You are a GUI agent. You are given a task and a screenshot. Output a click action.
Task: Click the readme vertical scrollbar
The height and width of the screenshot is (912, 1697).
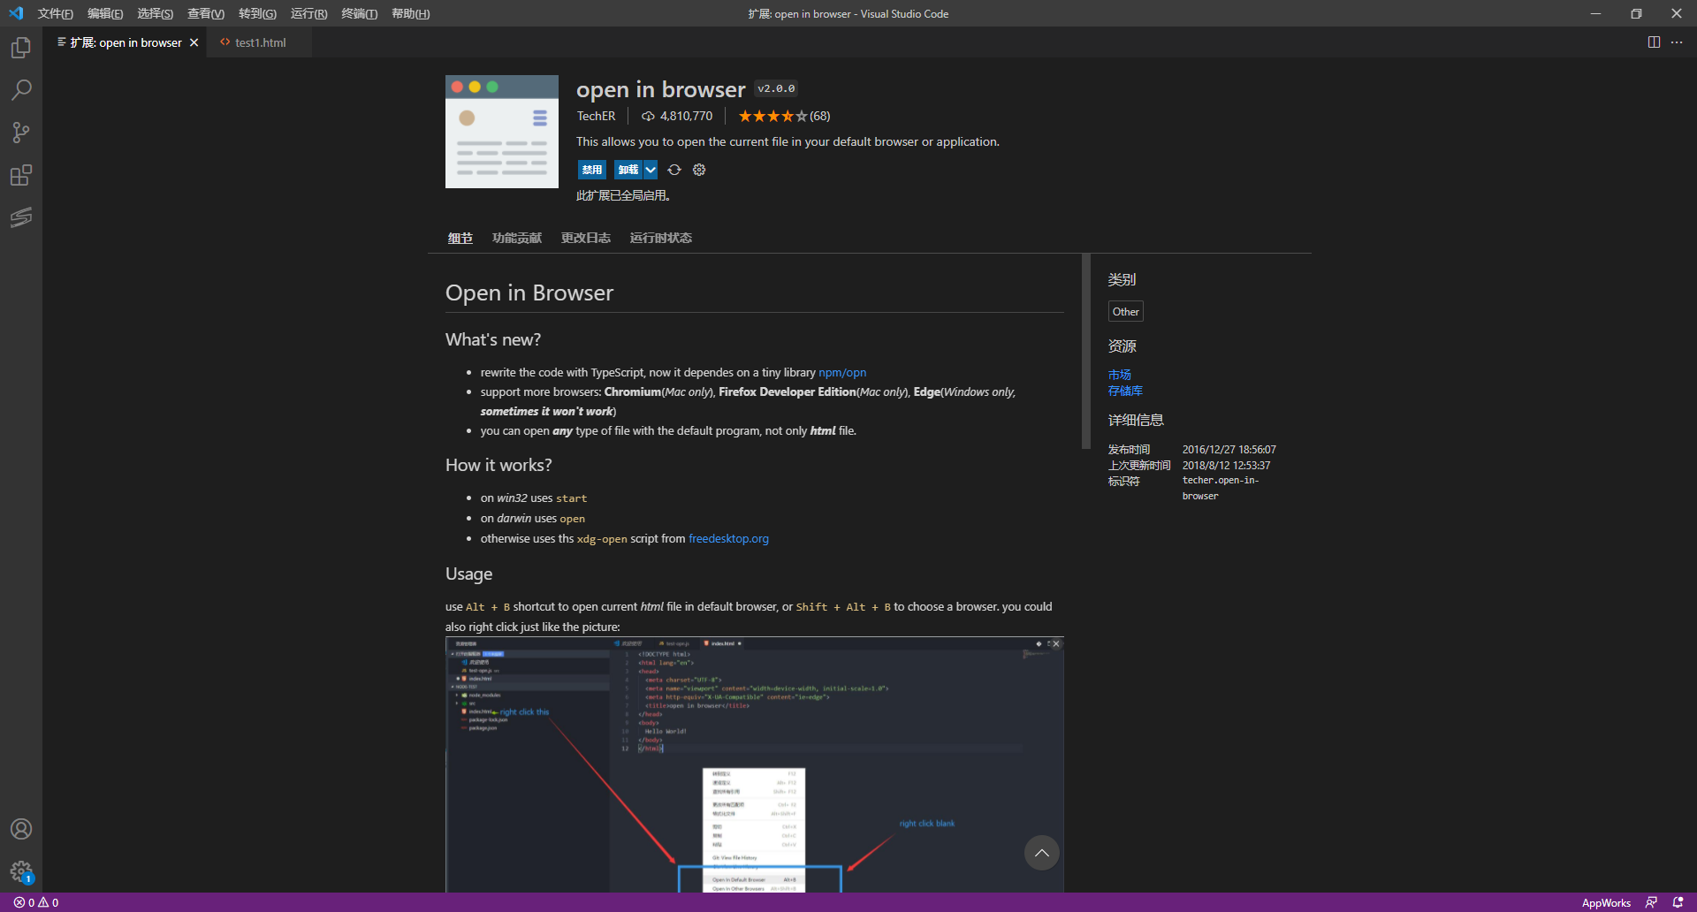(1086, 351)
